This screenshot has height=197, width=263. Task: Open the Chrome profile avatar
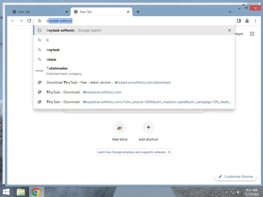point(247,21)
